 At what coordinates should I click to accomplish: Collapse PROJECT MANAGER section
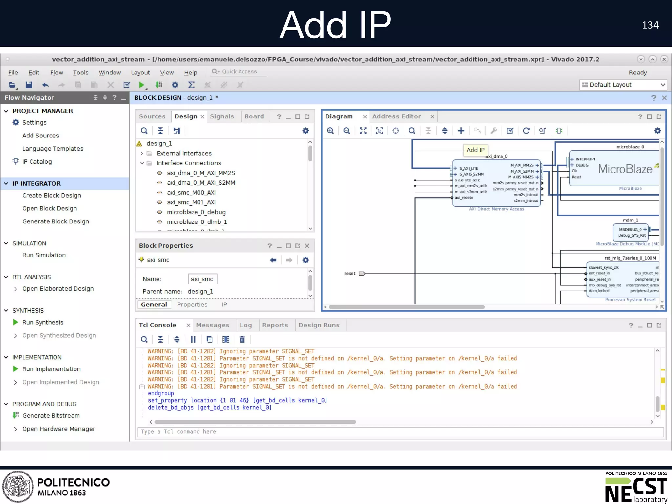6,111
